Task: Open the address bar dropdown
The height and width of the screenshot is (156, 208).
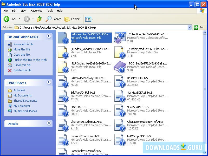Action: pyautogui.click(x=190, y=27)
